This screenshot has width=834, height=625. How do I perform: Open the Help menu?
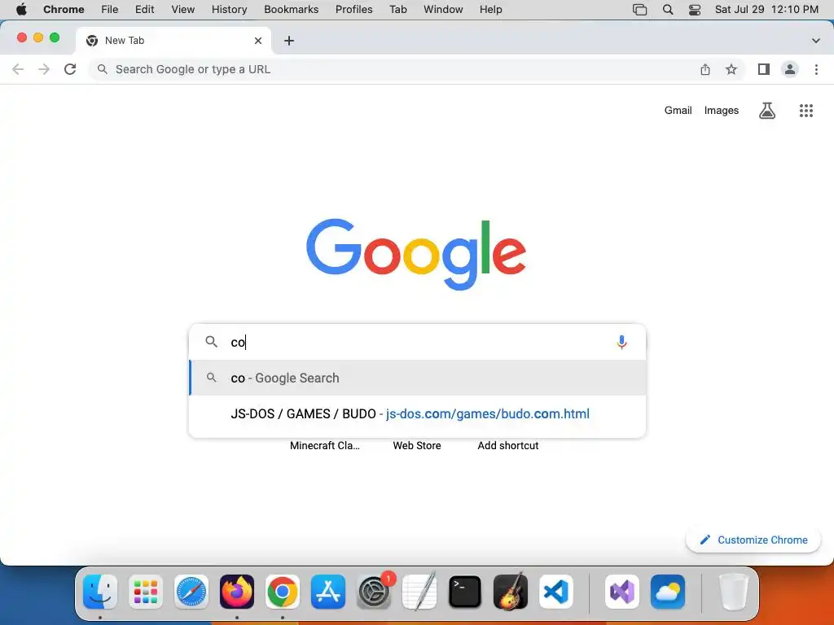(x=490, y=10)
